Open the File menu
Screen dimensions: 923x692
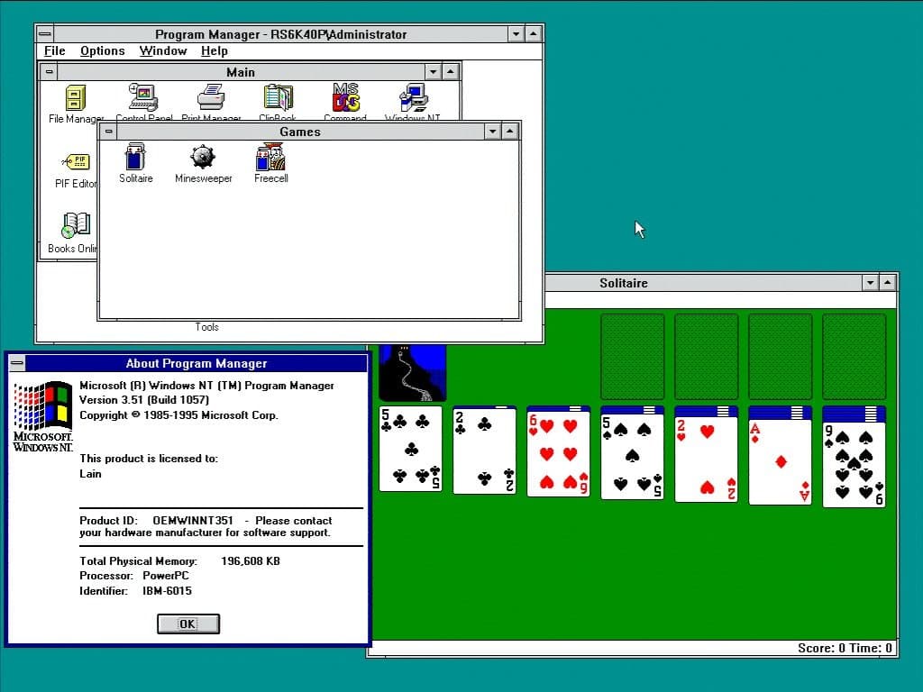(55, 51)
